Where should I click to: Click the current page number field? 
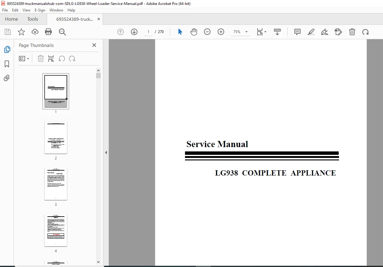click(x=148, y=32)
